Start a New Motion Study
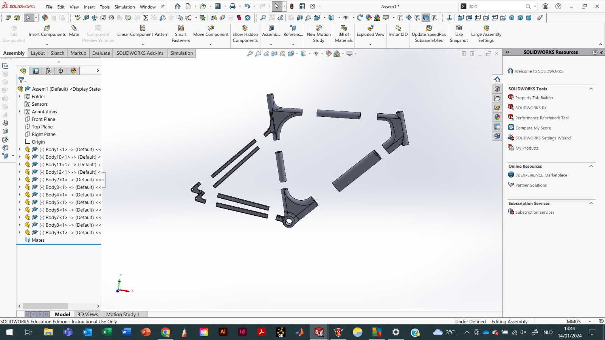The width and height of the screenshot is (605, 340). pos(319,34)
